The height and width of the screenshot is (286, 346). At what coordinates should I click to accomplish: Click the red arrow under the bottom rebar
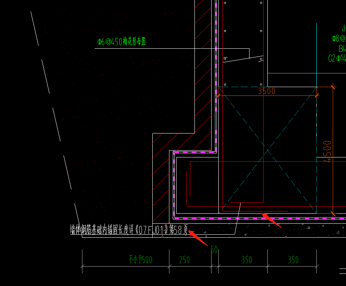pyautogui.click(x=272, y=220)
